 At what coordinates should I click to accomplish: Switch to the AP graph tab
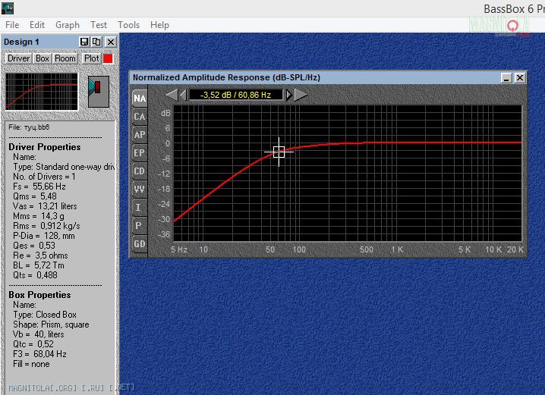point(139,135)
